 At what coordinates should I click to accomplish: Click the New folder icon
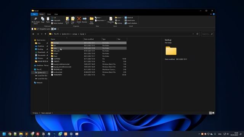point(91,19)
